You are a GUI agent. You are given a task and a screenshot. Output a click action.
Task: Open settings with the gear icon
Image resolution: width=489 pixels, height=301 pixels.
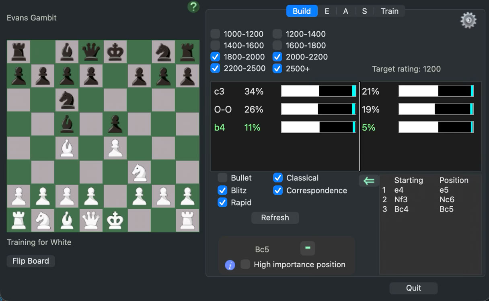click(468, 20)
